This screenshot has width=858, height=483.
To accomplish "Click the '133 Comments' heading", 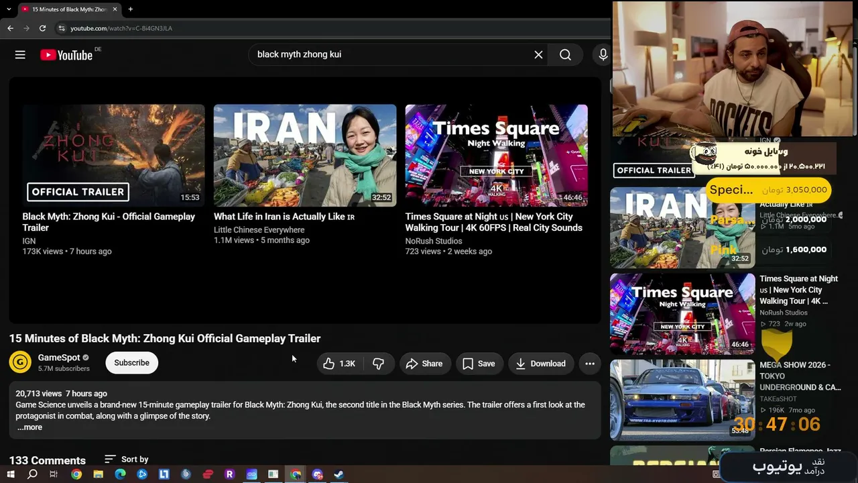I will click(x=48, y=460).
